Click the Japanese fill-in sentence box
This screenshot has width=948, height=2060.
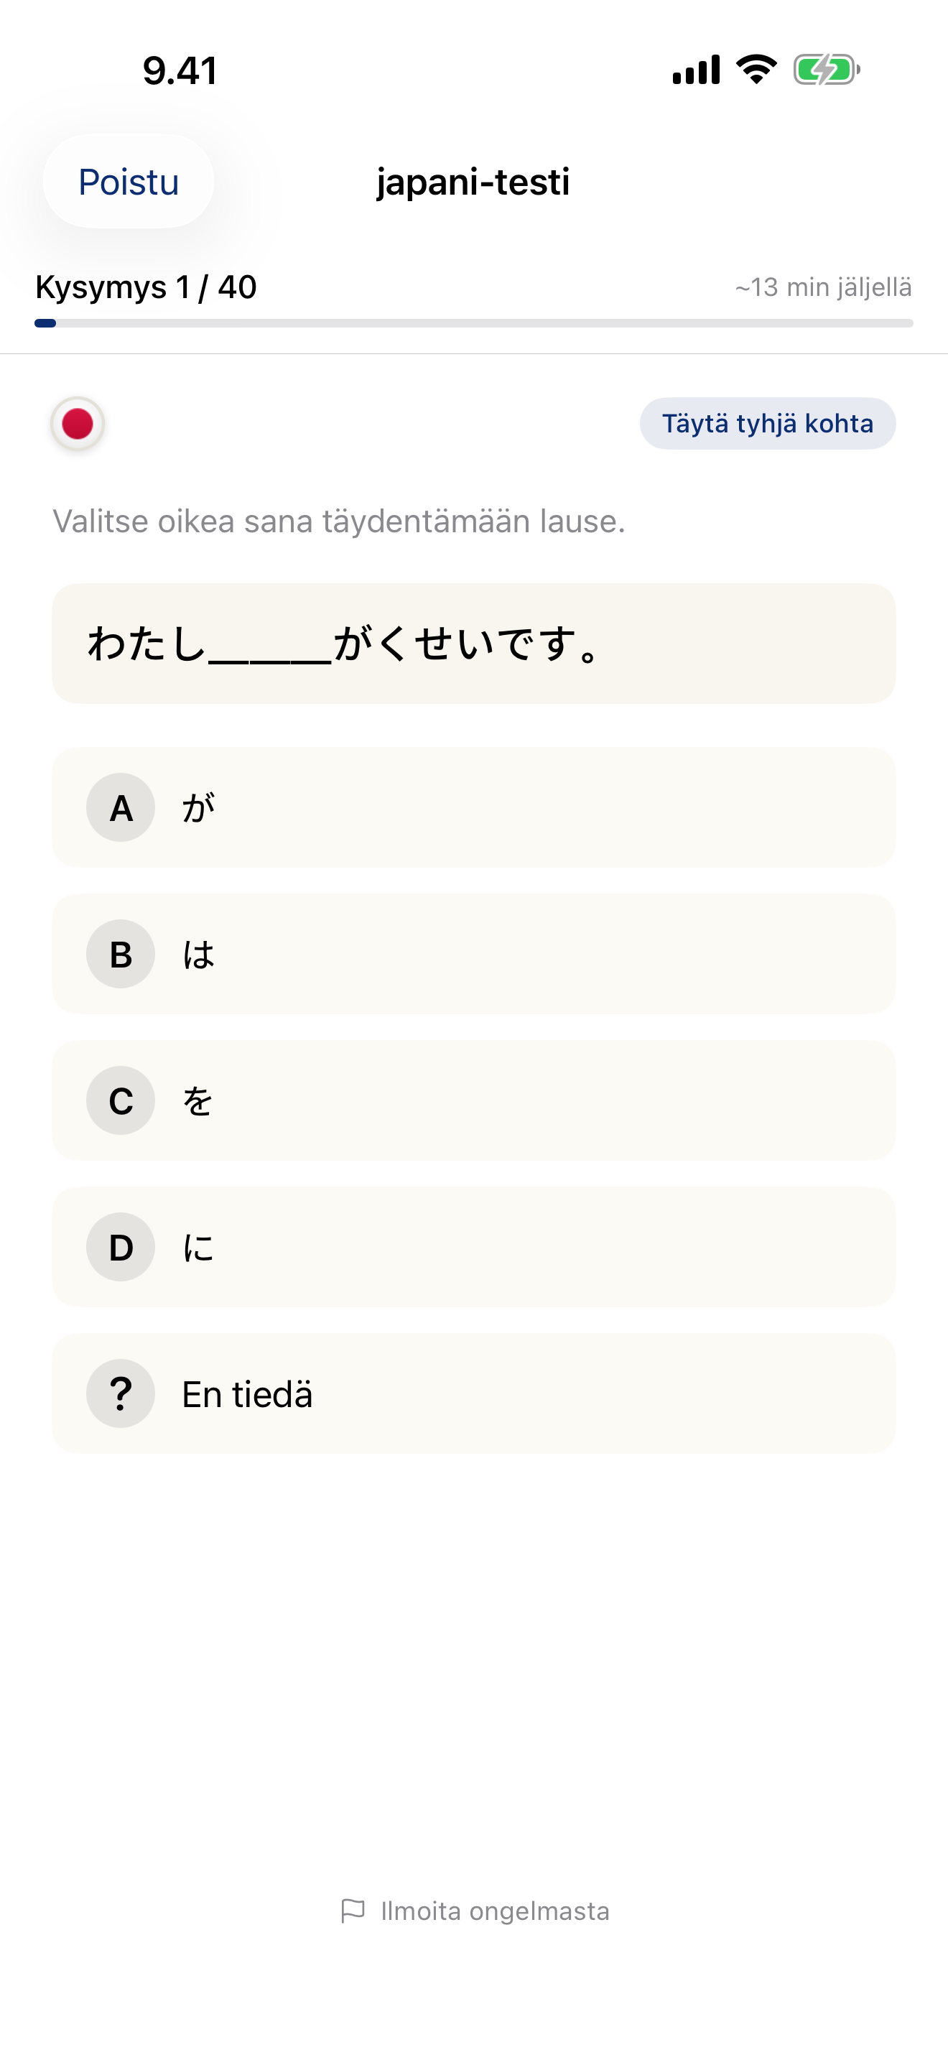click(x=473, y=644)
